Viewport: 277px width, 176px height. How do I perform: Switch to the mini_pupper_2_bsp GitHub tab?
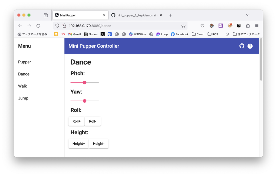pyautogui.click(x=135, y=15)
